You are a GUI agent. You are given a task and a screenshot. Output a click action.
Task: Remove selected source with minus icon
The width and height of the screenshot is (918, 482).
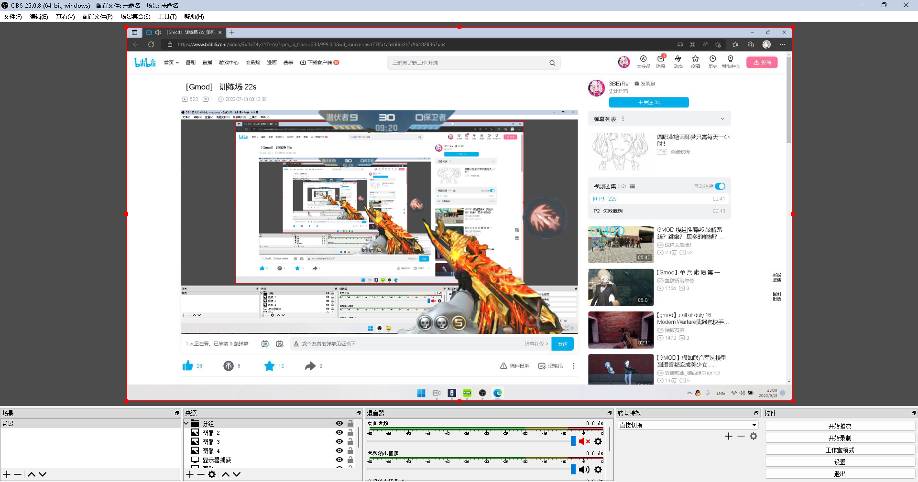coord(201,474)
